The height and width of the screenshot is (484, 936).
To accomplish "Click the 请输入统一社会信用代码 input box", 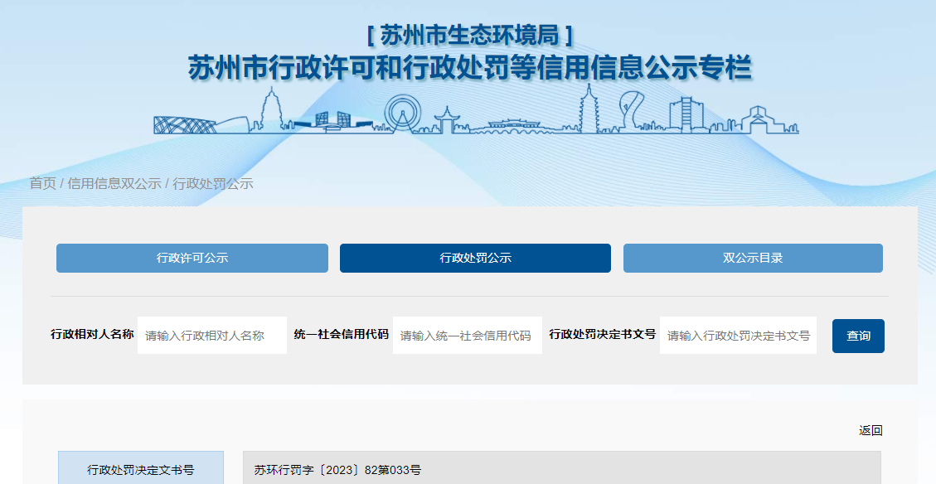I will (467, 336).
